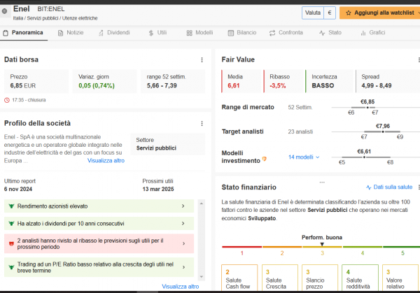
Task: Click the document icon on Notizie tab
Action: click(x=60, y=33)
